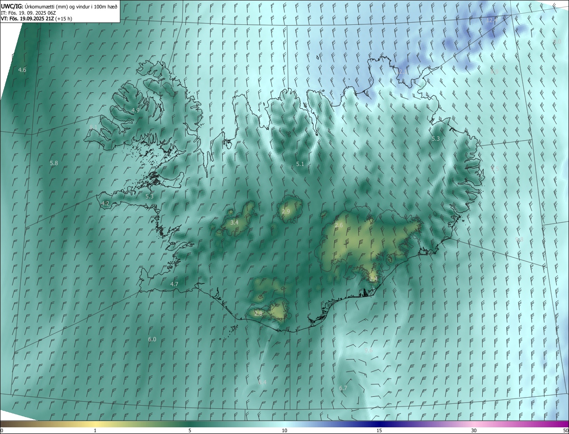The image size is (569, 434).
Task: Click the 5.8 value label in the western sea
Action: pyautogui.click(x=54, y=163)
